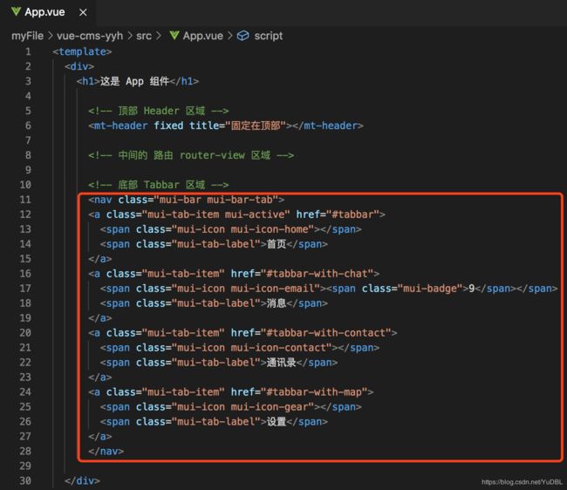The image size is (567, 490).
Task: Open the myFile breadcrumb segment
Action: click(x=28, y=36)
